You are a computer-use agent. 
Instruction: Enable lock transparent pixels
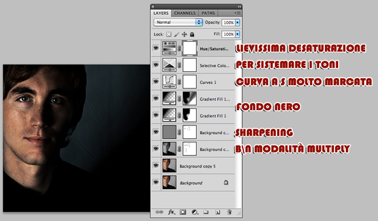point(169,34)
